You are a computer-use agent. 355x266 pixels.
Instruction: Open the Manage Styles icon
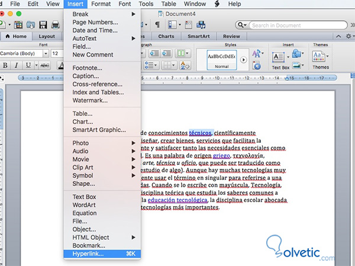pos(257,66)
